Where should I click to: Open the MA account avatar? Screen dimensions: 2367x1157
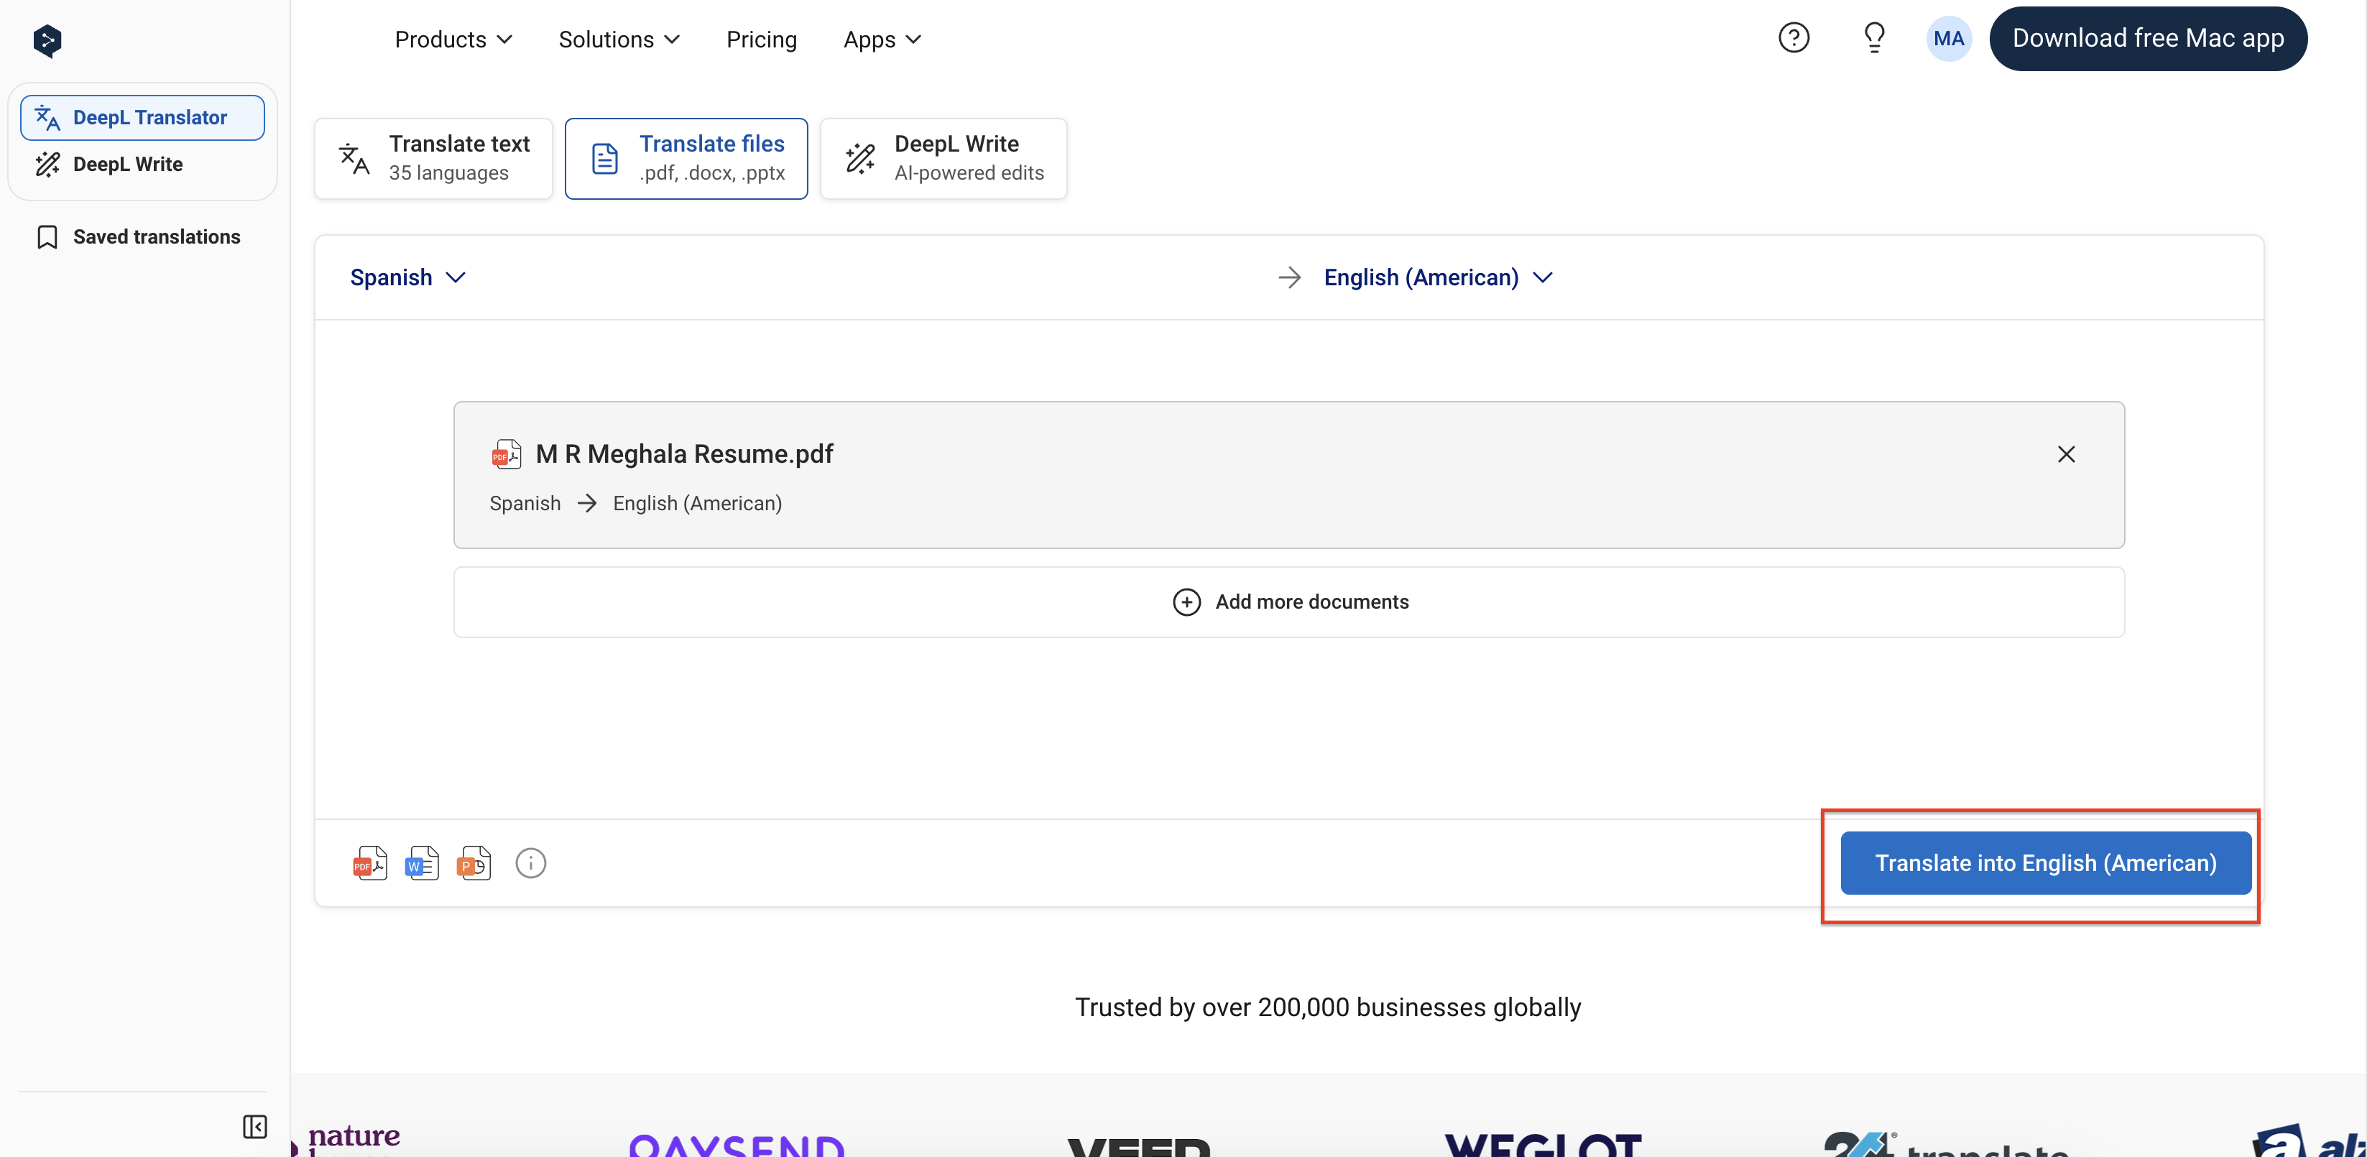(x=1948, y=39)
